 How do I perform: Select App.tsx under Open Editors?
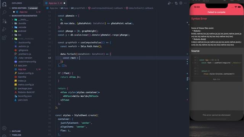click(23, 12)
